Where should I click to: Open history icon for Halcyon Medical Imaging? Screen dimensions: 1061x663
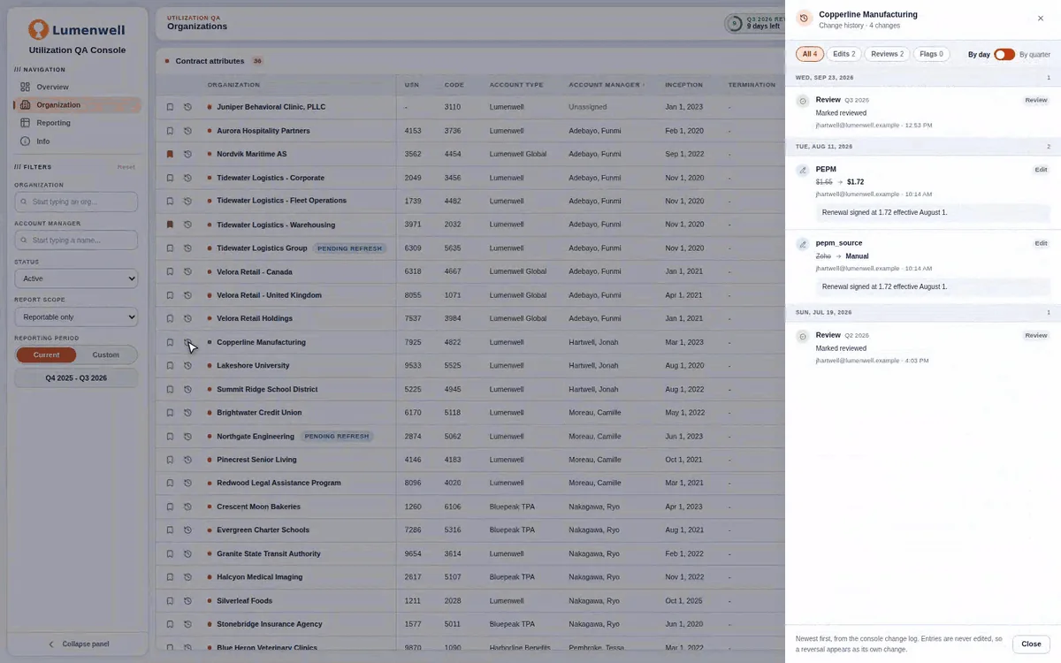pos(187,577)
